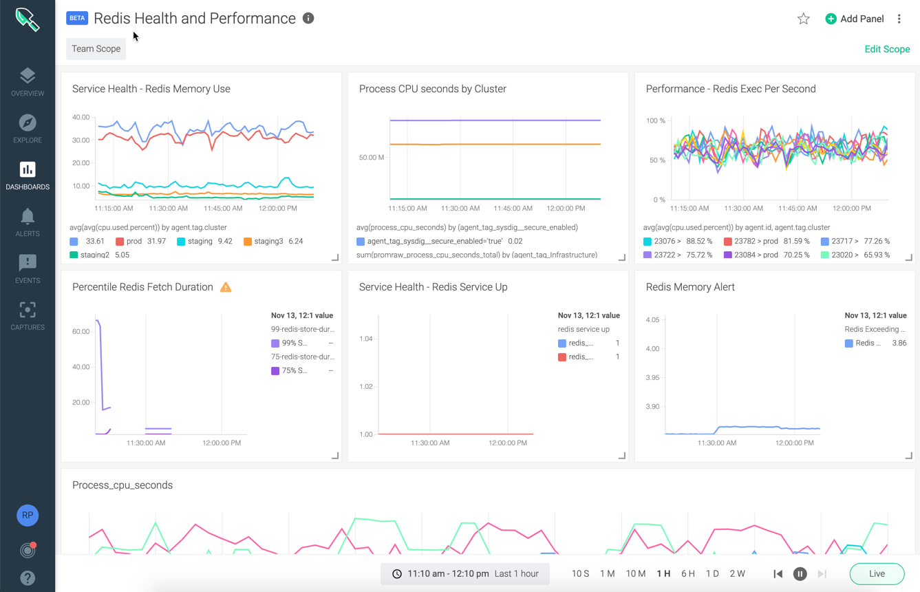
Task: Open the Overview section
Action: pyautogui.click(x=28, y=82)
